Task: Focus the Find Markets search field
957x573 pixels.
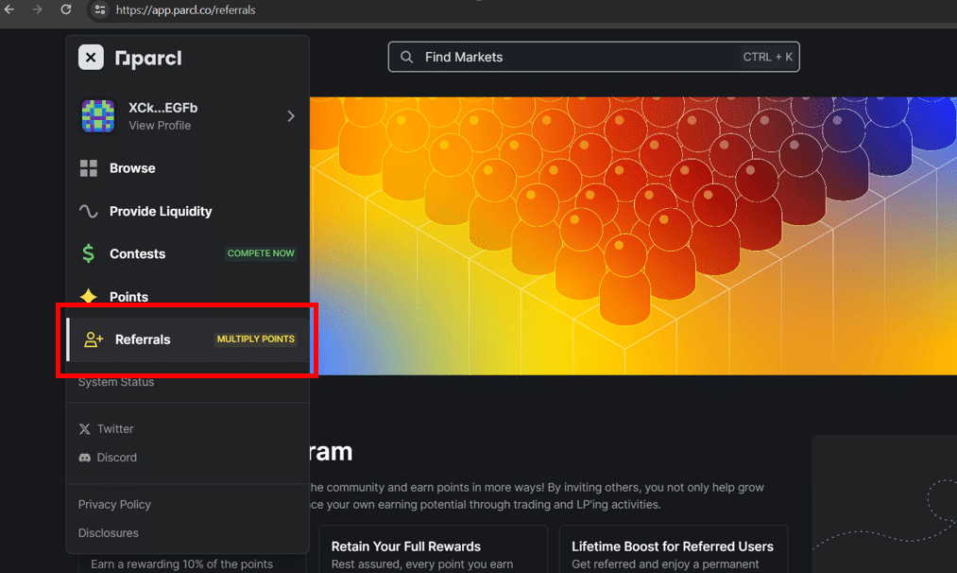Action: click(x=594, y=57)
